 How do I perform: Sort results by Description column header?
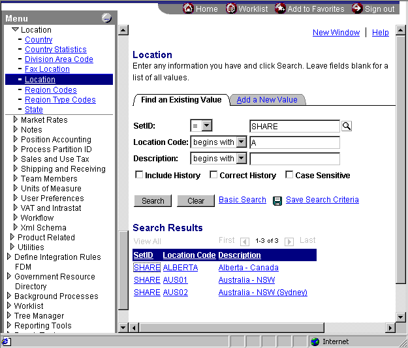click(240, 255)
